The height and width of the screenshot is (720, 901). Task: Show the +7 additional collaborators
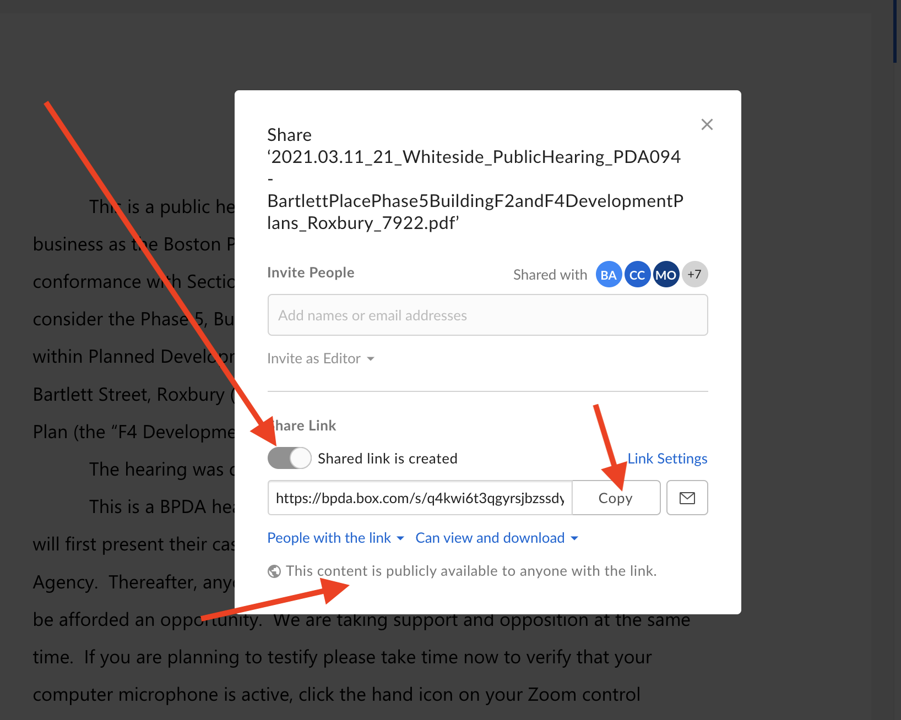[x=694, y=274]
